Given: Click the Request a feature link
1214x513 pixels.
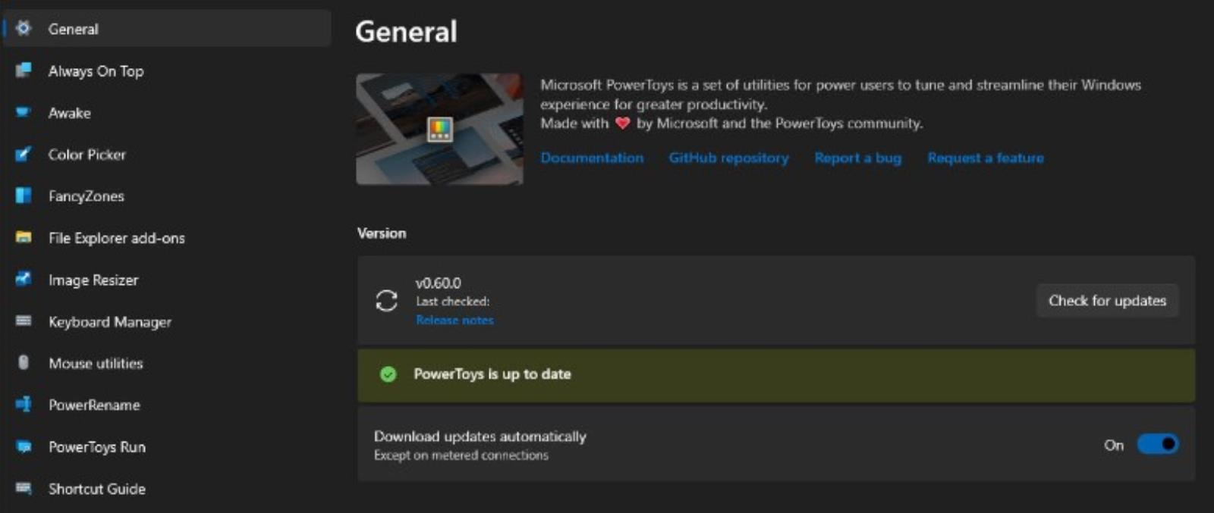Looking at the screenshot, I should coord(985,158).
